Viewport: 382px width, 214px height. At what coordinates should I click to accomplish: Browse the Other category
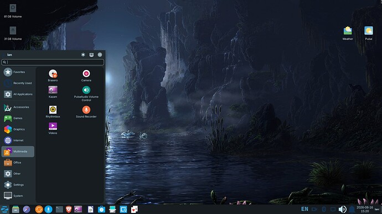(18, 174)
